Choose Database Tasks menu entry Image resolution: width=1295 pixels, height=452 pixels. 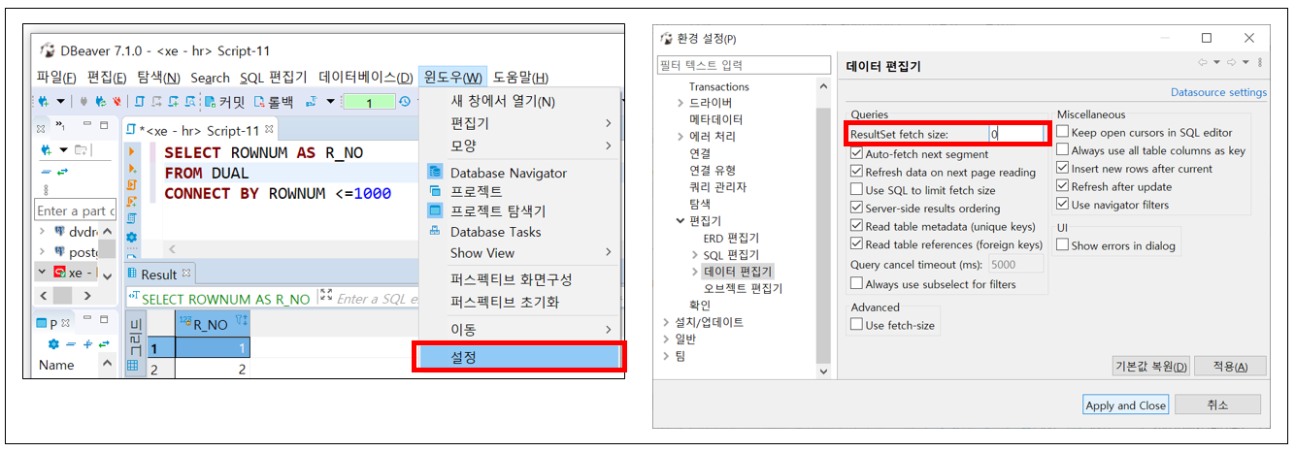(x=495, y=232)
